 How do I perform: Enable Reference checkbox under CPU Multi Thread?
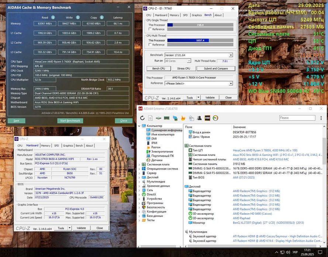pos(150,44)
